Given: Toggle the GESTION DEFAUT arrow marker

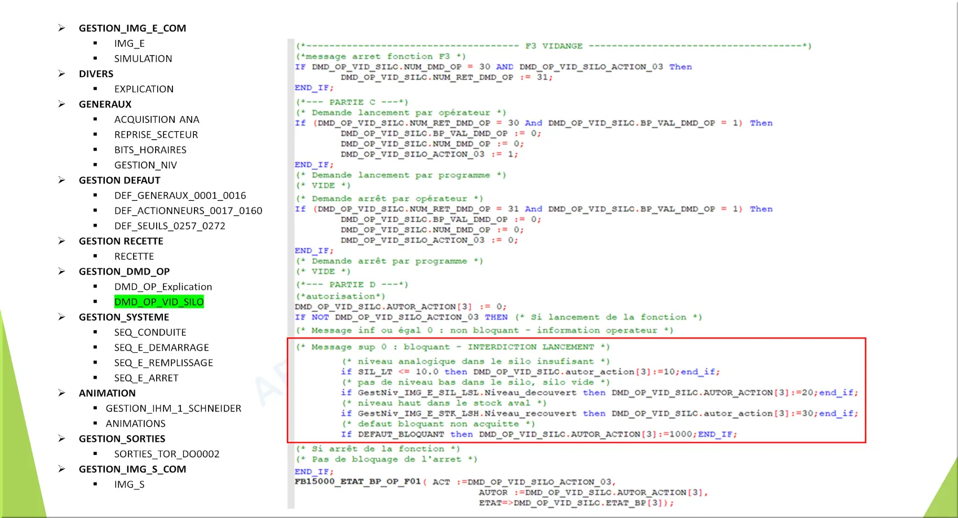Looking at the screenshot, I should 61,180.
